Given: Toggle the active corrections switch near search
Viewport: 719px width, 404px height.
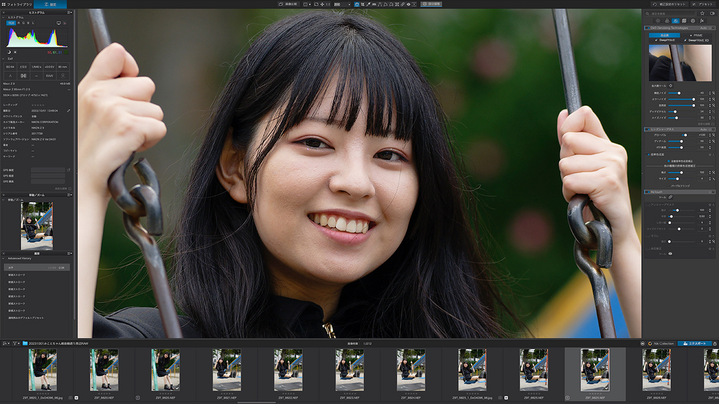Looking at the screenshot, I should [x=712, y=13].
